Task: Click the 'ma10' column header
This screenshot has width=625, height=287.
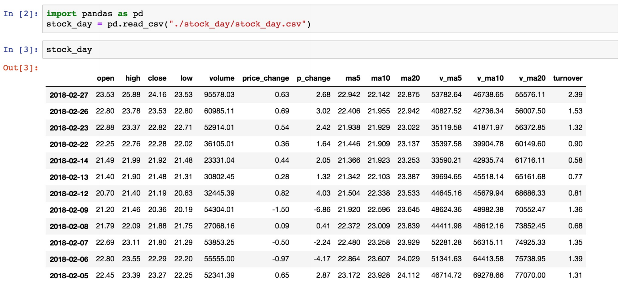Action: [x=381, y=78]
